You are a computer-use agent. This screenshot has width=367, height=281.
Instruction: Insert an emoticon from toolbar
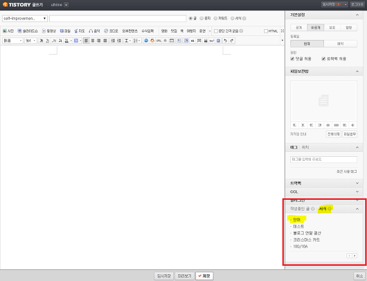(x=152, y=41)
